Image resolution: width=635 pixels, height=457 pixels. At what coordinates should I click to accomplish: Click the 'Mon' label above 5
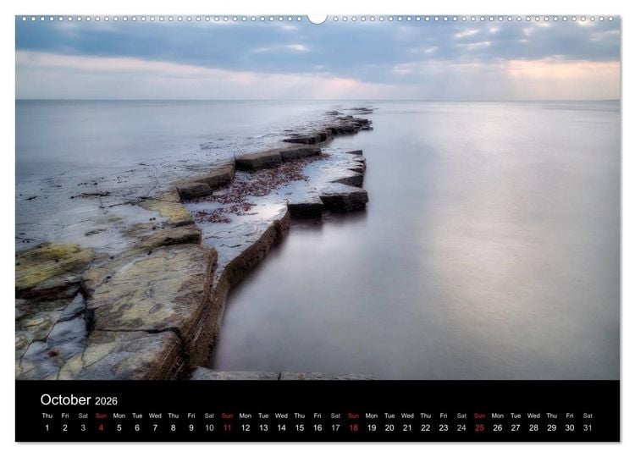119,416
